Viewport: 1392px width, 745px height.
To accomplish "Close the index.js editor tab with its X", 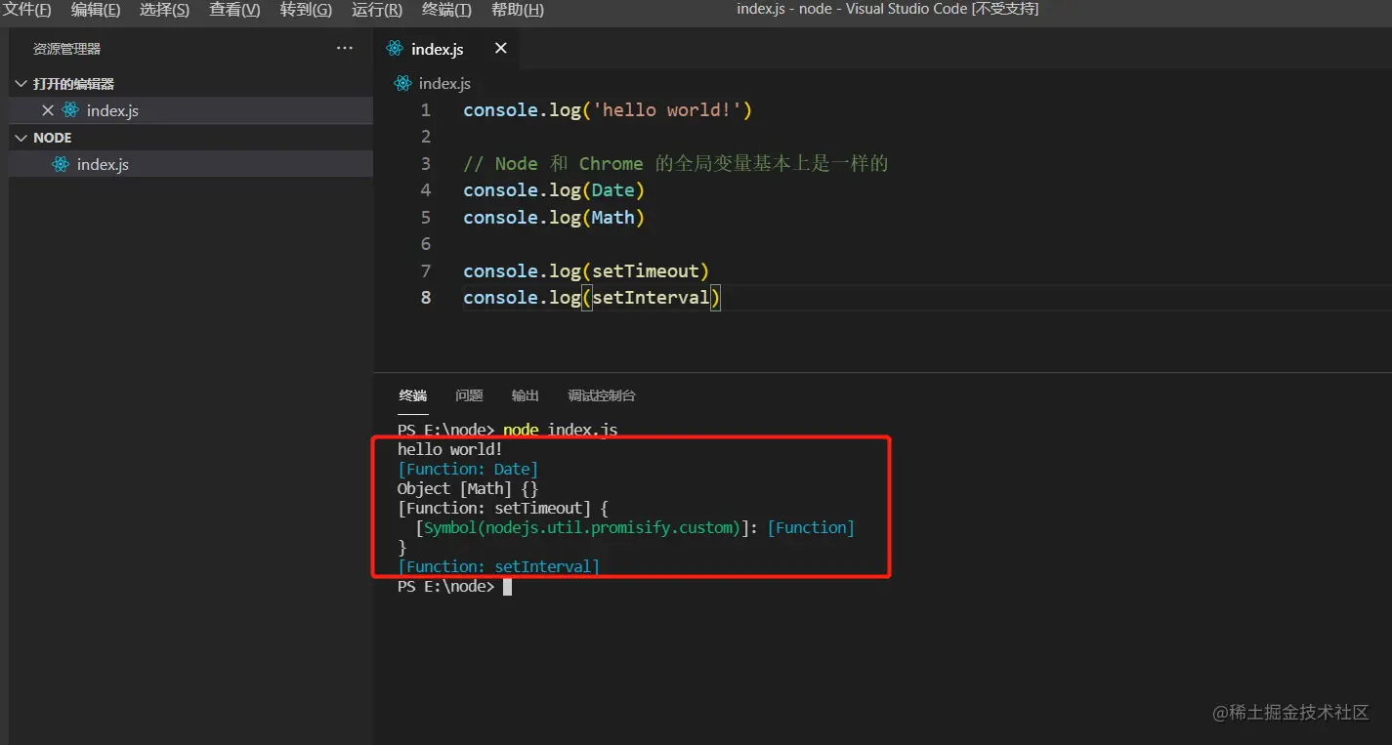I will 501,48.
